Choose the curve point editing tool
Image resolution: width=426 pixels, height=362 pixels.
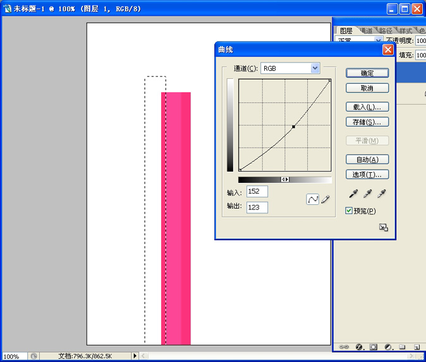point(312,199)
